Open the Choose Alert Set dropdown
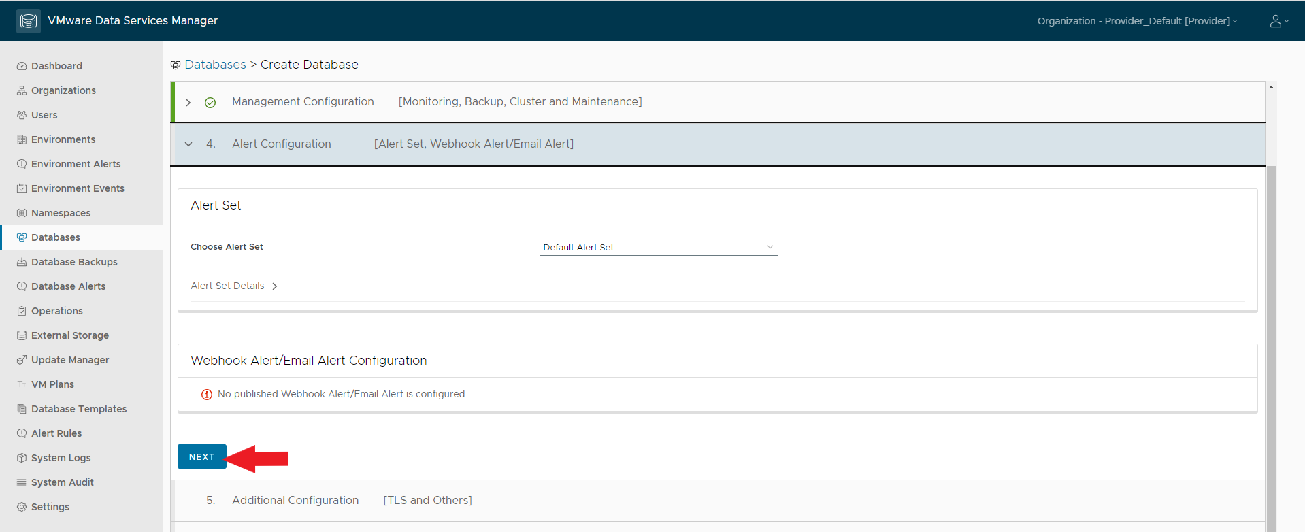This screenshot has height=532, width=1305. tap(658, 248)
